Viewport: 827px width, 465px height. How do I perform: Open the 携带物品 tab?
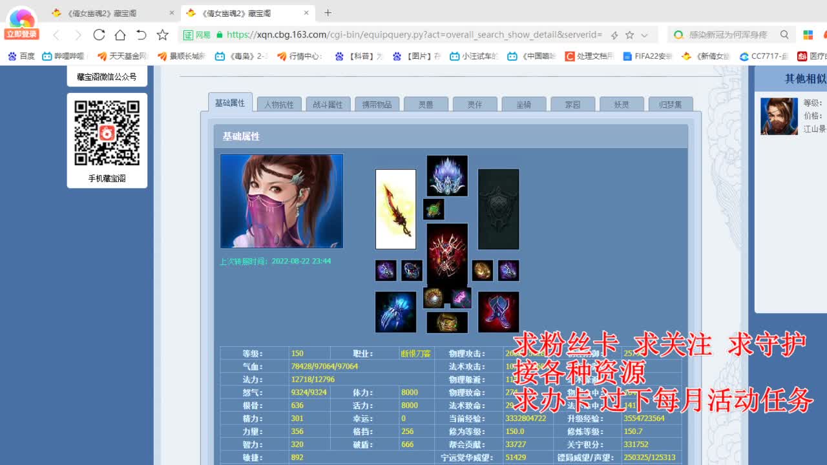click(x=377, y=104)
